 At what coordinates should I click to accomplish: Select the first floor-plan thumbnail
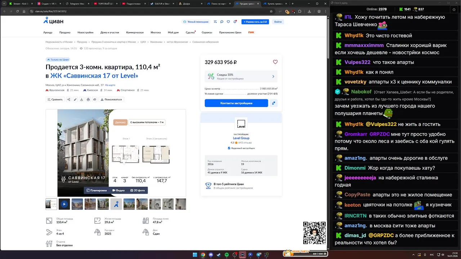point(51,204)
